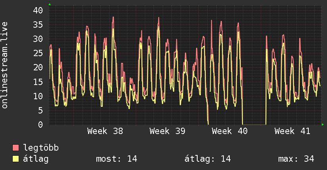Click the y-axis value 5
Viewport: 327px width, 170px height.
pos(40,110)
